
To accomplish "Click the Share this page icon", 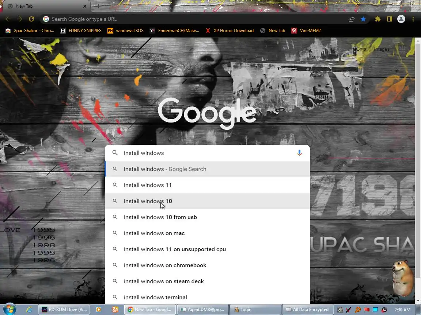I will pyautogui.click(x=352, y=19).
